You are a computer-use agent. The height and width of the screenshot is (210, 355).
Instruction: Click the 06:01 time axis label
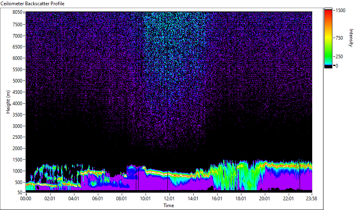point(97,199)
